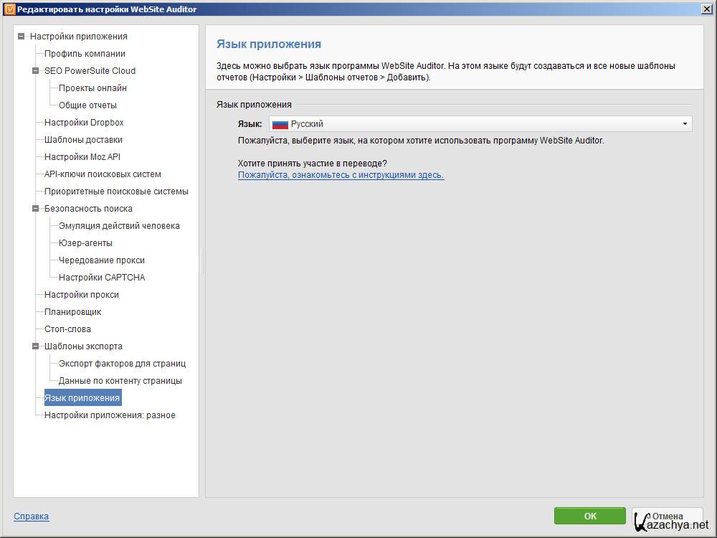Open the Справка help link
Image resolution: width=717 pixels, height=538 pixels.
tap(32, 516)
